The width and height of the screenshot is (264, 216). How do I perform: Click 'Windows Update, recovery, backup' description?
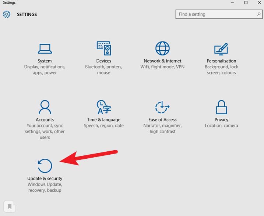pyautogui.click(x=45, y=187)
